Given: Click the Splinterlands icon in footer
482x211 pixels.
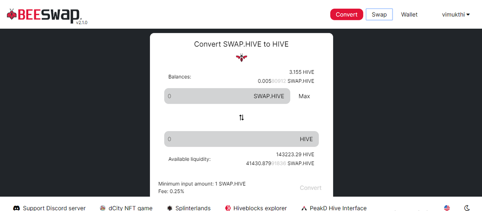Looking at the screenshot, I should [x=170, y=208].
